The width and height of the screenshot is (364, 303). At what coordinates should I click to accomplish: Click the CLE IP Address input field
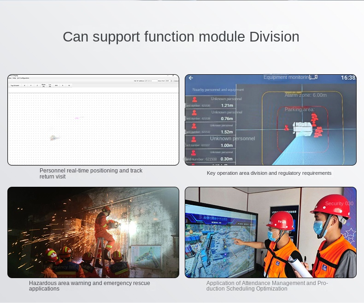tap(150, 81)
